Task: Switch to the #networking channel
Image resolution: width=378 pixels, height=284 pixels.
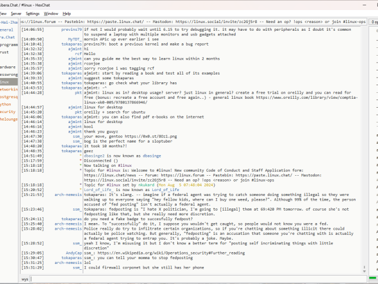Action: point(8,89)
